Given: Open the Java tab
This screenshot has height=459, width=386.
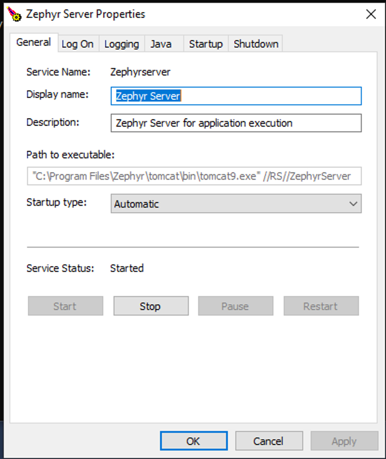Looking at the screenshot, I should [x=161, y=44].
